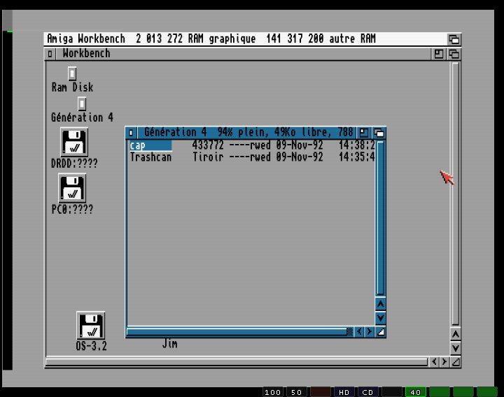Select the DRDD:???? floppy icon
This screenshot has height=397, width=504.
[x=74, y=142]
